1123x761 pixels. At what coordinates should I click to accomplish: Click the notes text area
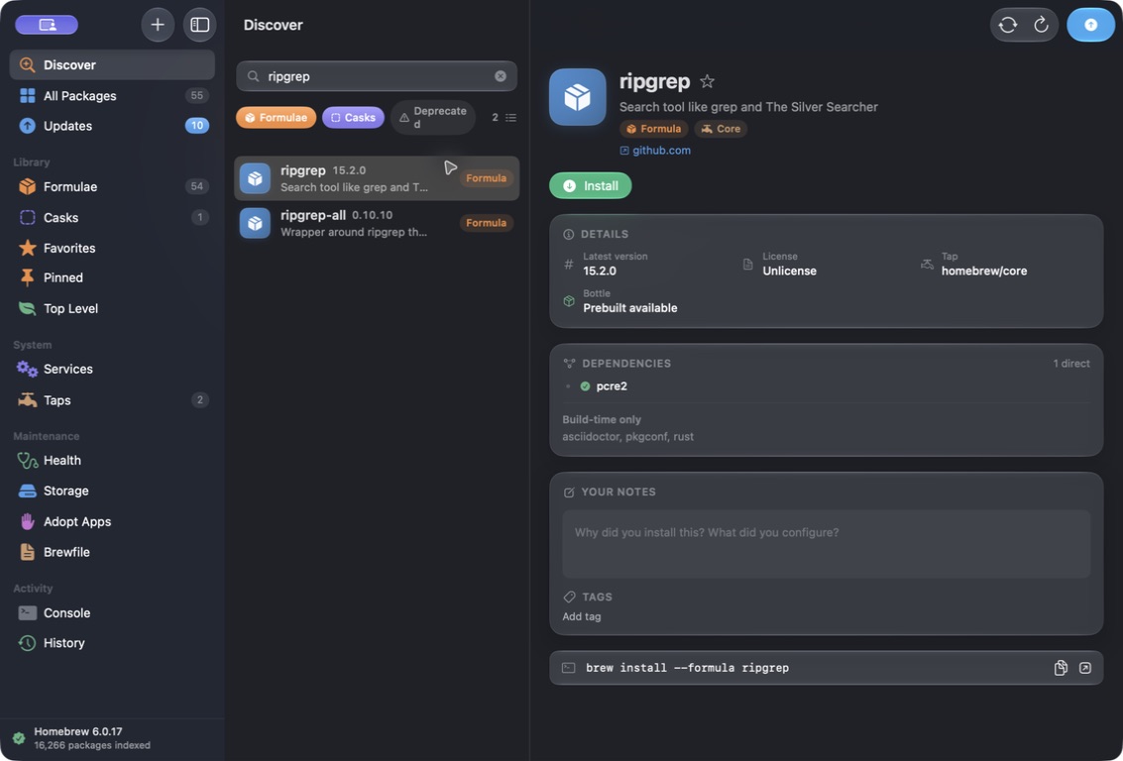[x=827, y=544]
